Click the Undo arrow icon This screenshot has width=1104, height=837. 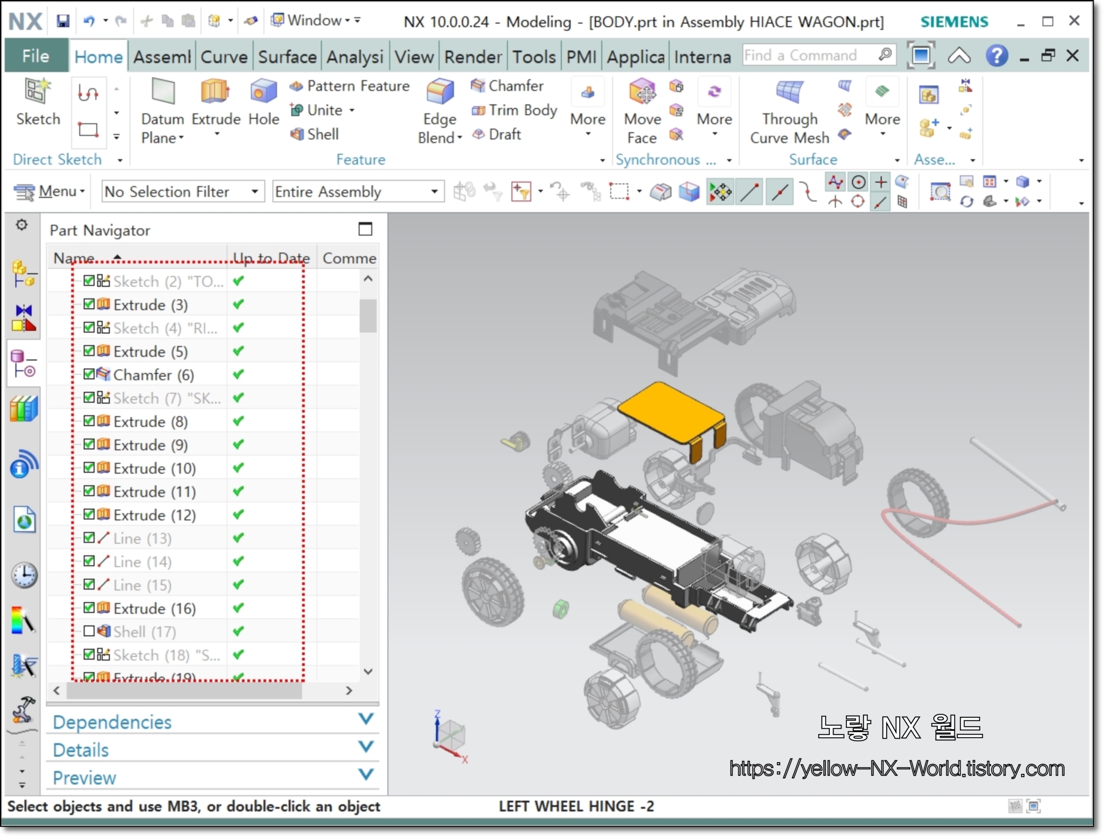coord(90,21)
